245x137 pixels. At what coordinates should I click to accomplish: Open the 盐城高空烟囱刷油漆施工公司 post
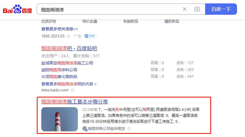coord(67,63)
